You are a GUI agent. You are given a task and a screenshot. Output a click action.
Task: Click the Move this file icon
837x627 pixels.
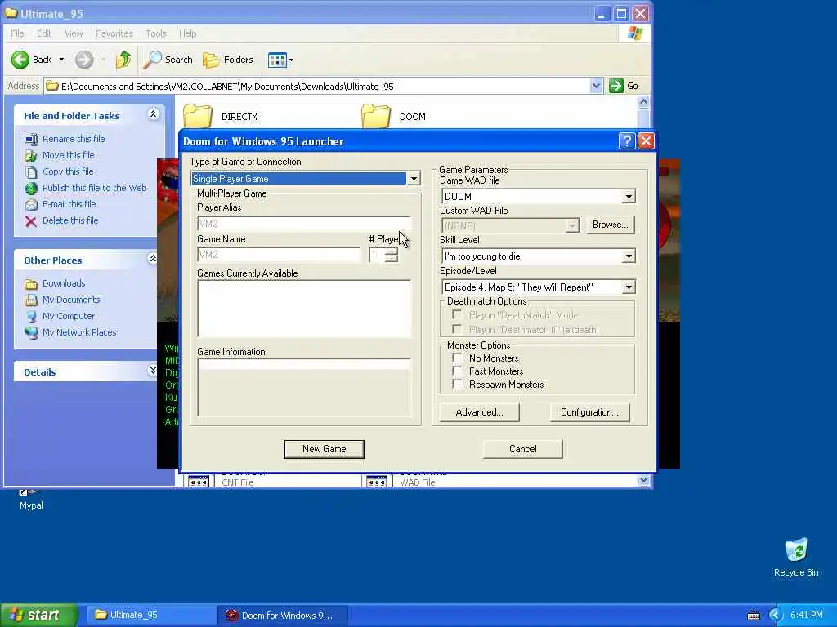[31, 156]
